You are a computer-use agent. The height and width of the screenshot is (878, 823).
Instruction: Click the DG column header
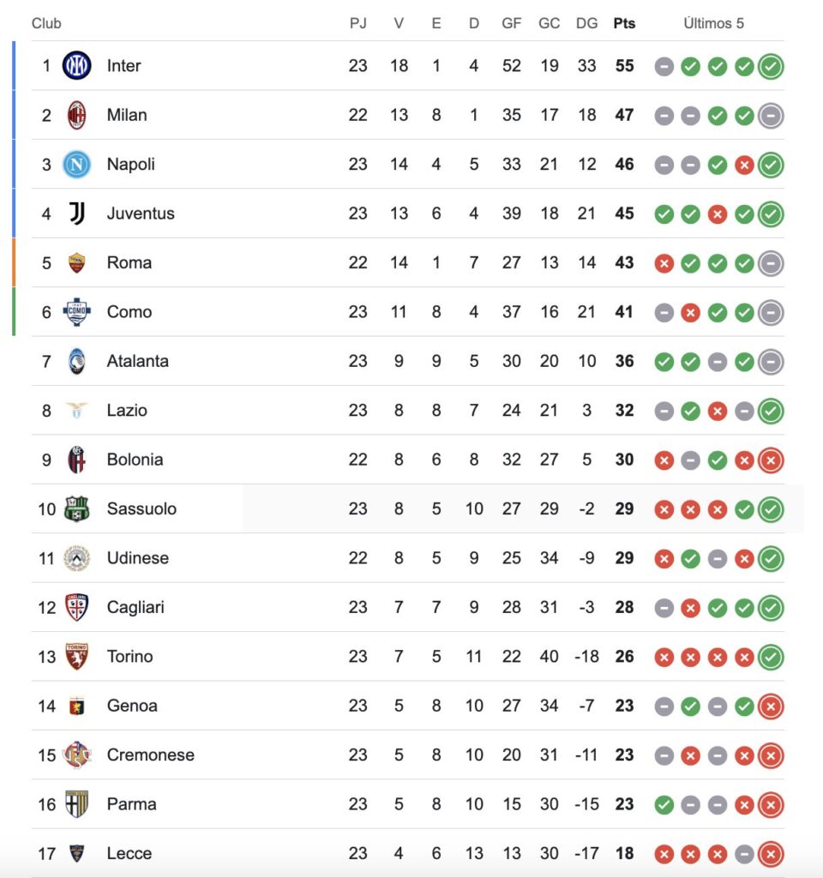point(586,23)
